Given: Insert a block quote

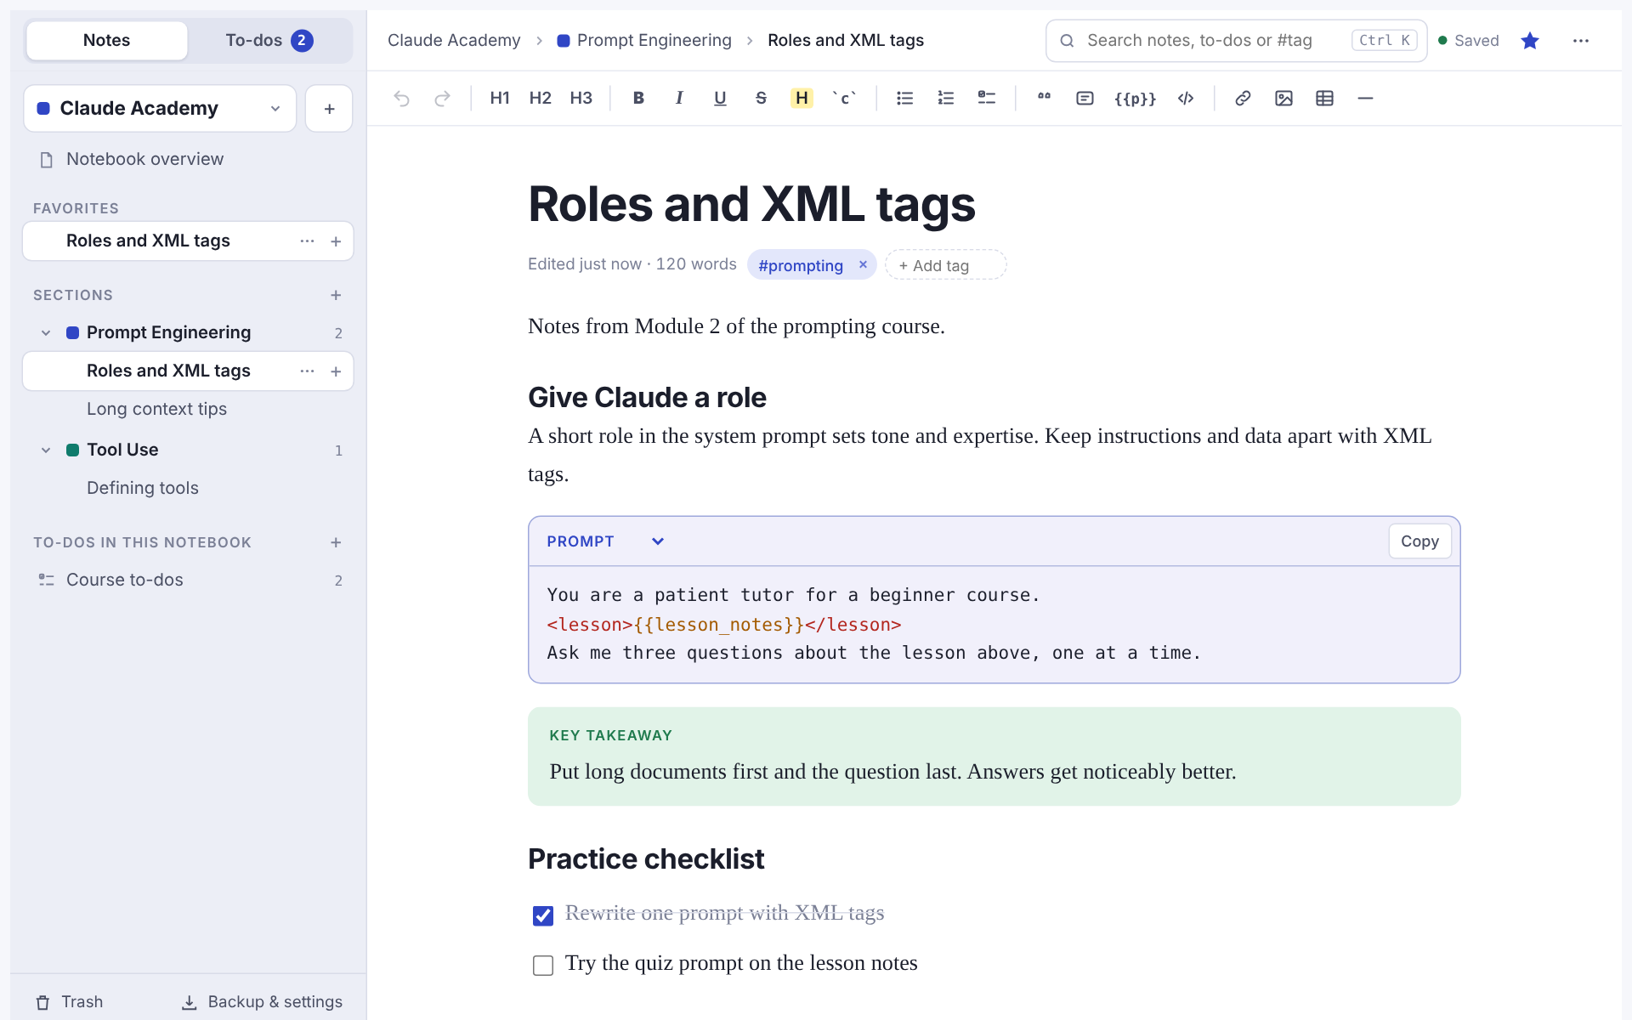Looking at the screenshot, I should click(1045, 99).
